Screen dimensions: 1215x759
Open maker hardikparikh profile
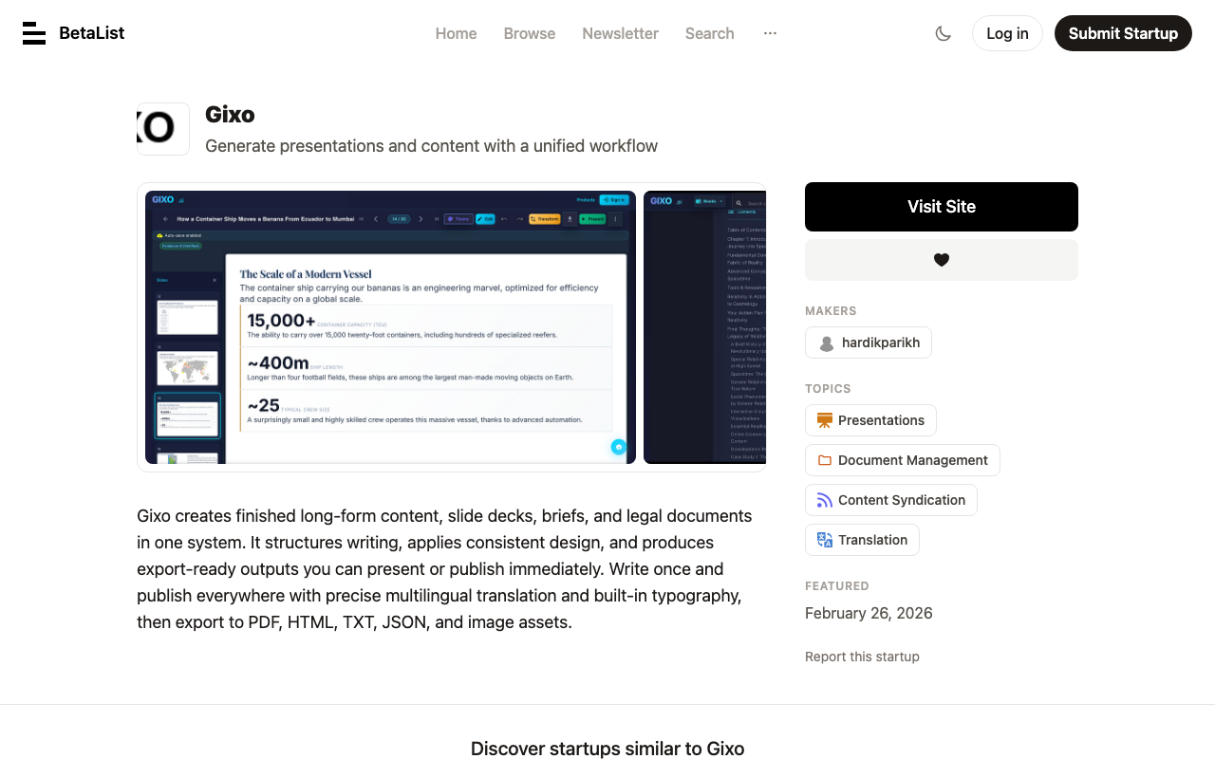(x=869, y=342)
